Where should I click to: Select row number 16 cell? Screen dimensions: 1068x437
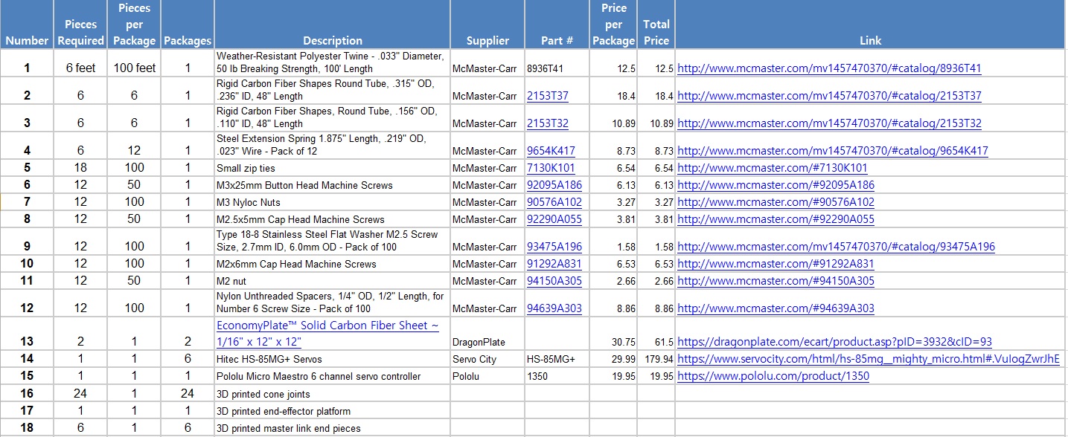click(28, 393)
